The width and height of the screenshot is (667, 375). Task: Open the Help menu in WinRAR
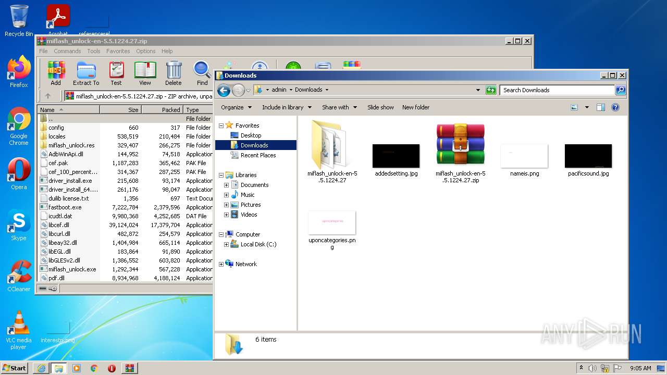click(x=167, y=51)
